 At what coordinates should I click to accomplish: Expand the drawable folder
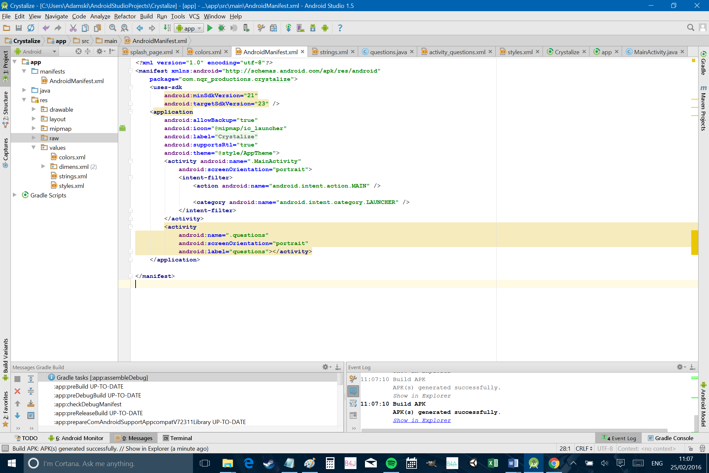click(33, 109)
